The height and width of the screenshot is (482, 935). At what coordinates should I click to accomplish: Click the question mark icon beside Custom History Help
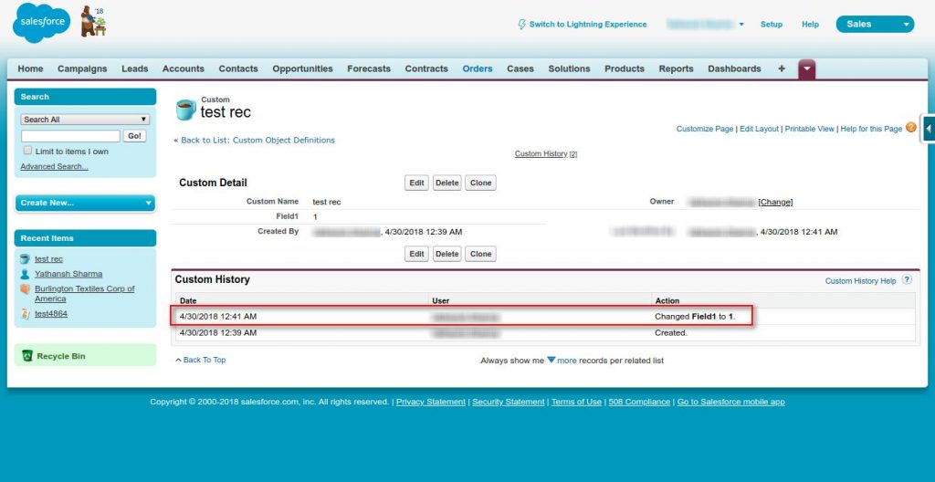coord(907,279)
